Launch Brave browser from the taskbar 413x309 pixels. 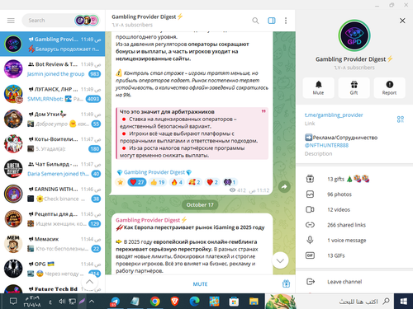(175, 302)
